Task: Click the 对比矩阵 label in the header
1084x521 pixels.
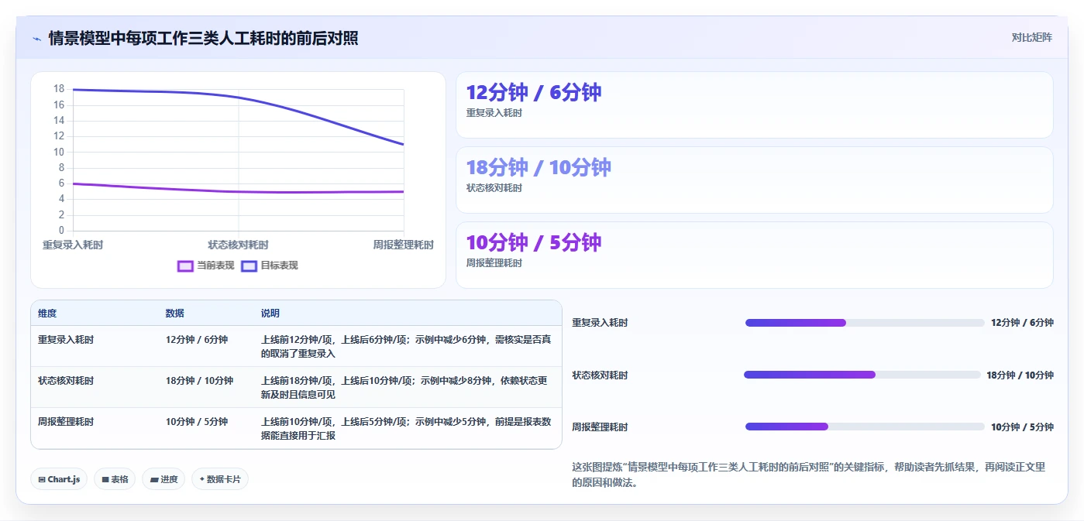Action: click(x=1031, y=37)
